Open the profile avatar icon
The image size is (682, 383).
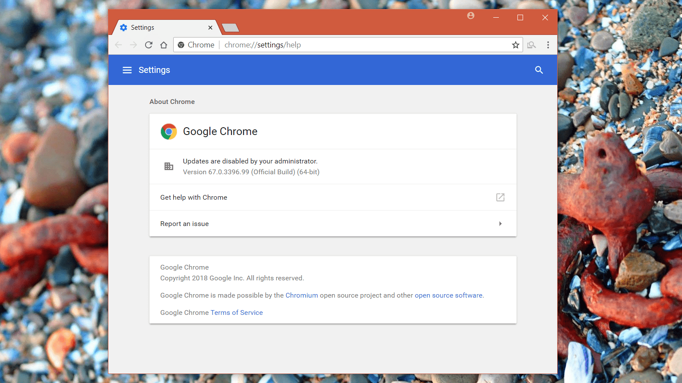471,16
